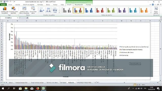Apply the gray chart style

pos(67,10)
